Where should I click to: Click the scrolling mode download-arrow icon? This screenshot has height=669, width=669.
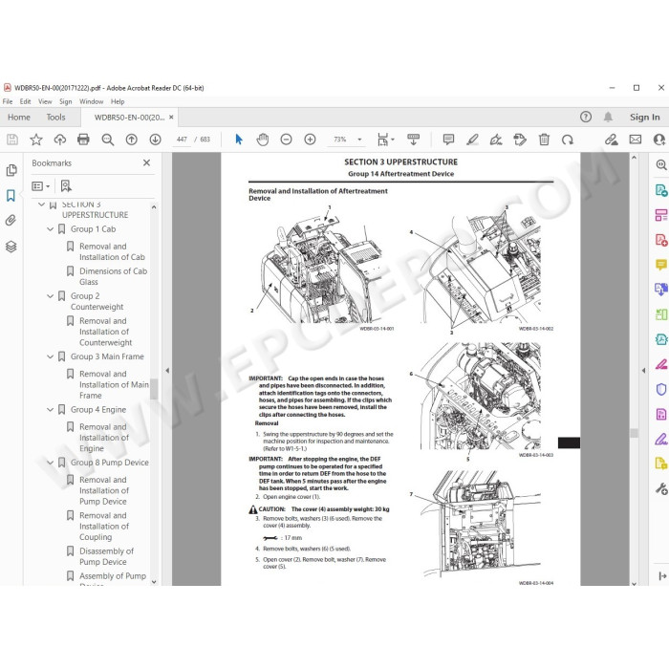414,140
